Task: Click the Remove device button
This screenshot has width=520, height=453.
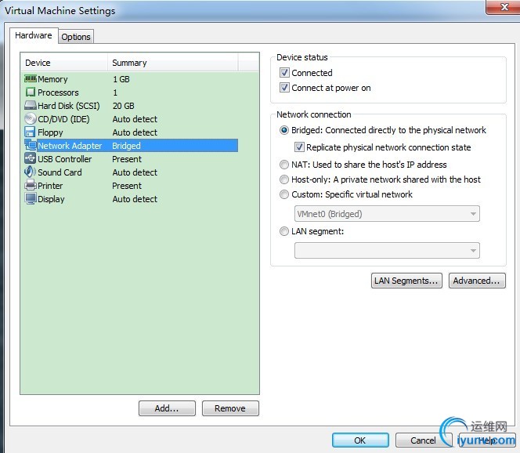Action: pos(230,408)
